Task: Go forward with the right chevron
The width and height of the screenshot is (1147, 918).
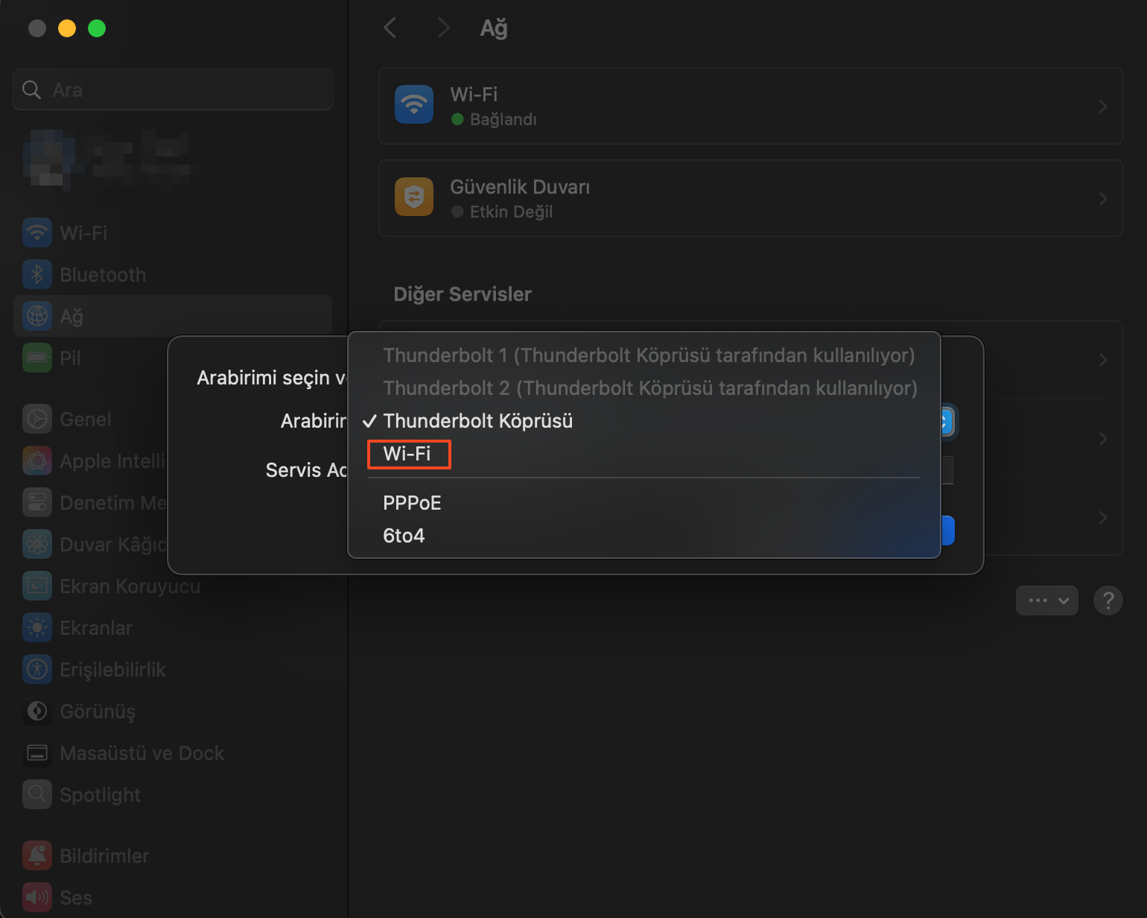Action: click(444, 28)
